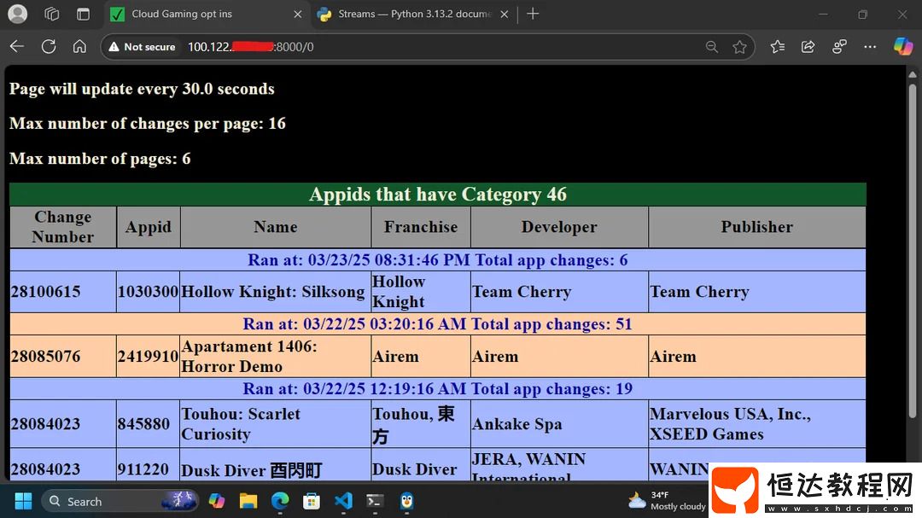The width and height of the screenshot is (922, 518).
Task: Click Airem franchise cell
Action: pyautogui.click(x=421, y=357)
